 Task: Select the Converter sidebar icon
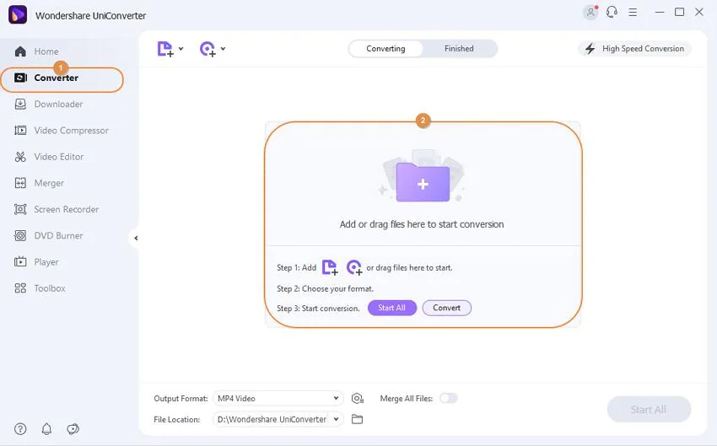click(x=20, y=78)
